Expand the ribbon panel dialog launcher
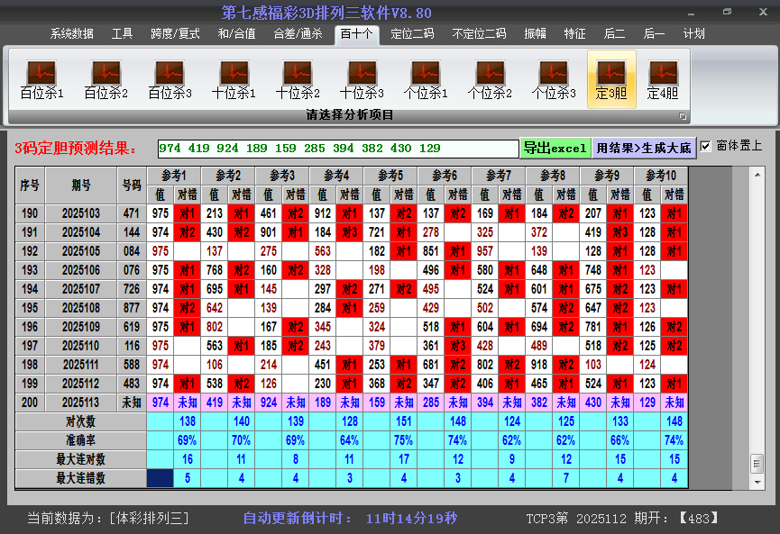The width and height of the screenshot is (780, 534). pos(683,116)
